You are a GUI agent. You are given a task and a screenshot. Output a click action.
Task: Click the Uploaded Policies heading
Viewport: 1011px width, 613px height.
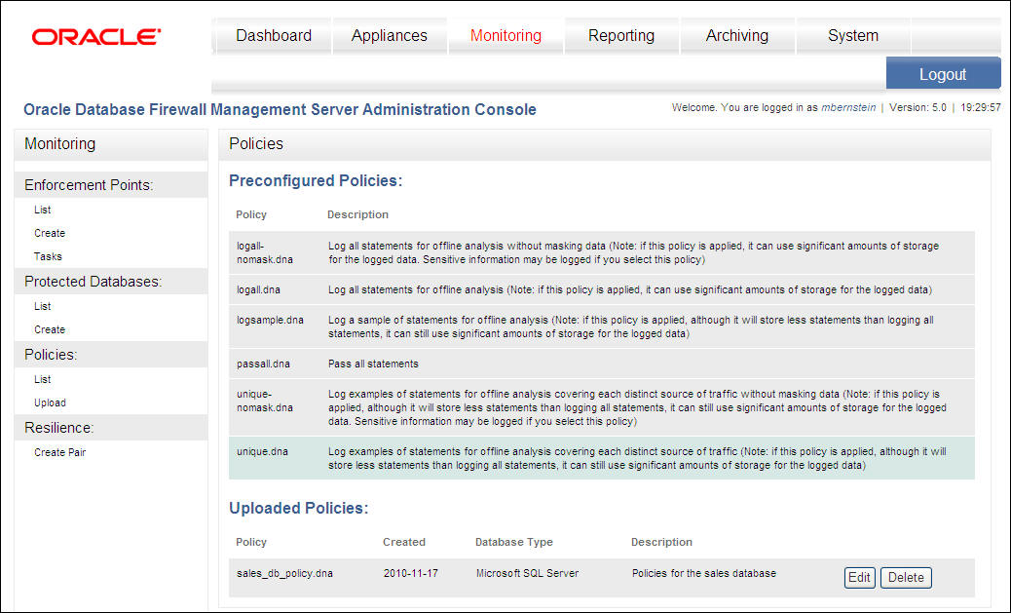click(299, 508)
